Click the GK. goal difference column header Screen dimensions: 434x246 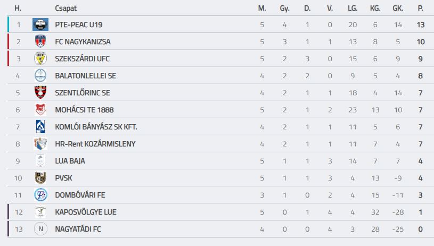coord(398,9)
